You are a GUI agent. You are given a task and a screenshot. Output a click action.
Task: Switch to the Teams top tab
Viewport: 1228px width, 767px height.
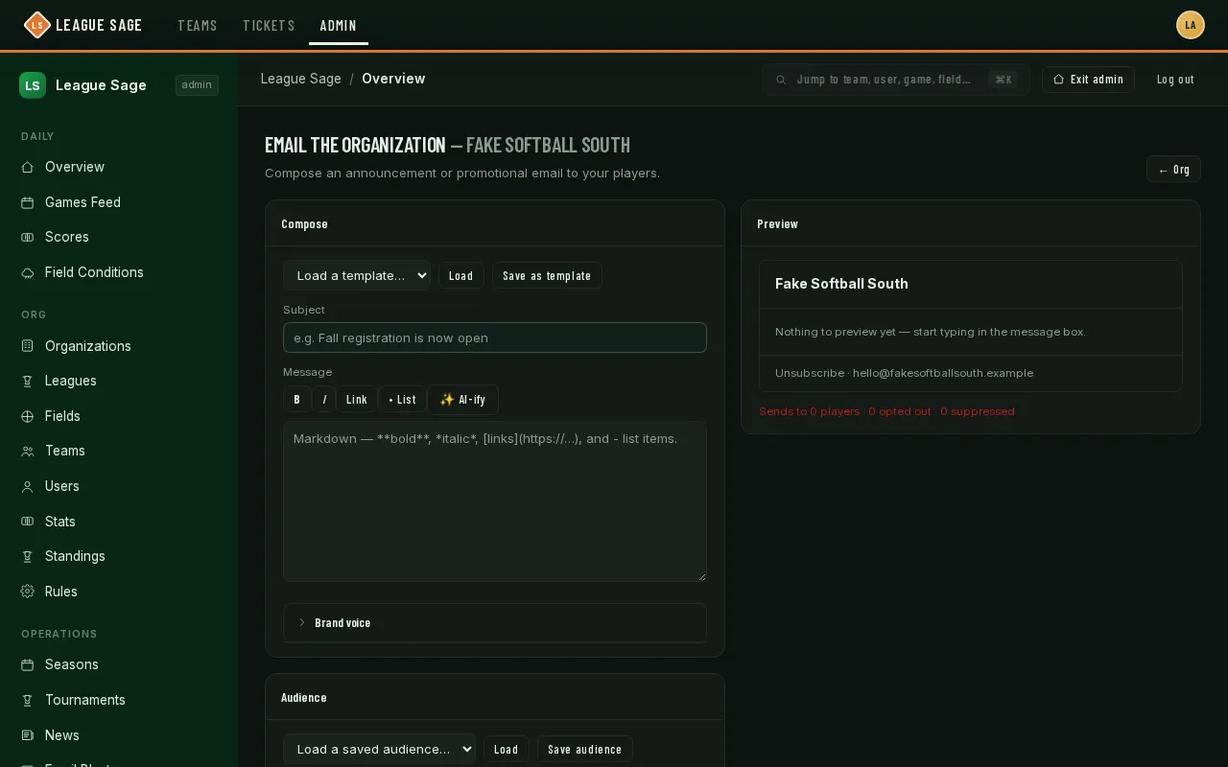coord(198,25)
